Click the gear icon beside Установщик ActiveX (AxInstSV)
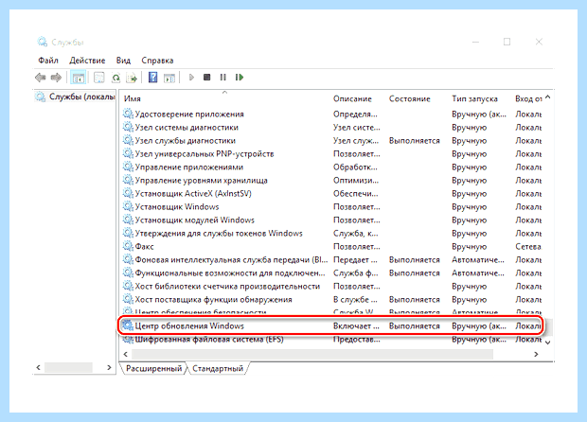Image resolution: width=587 pixels, height=422 pixels. [x=128, y=193]
